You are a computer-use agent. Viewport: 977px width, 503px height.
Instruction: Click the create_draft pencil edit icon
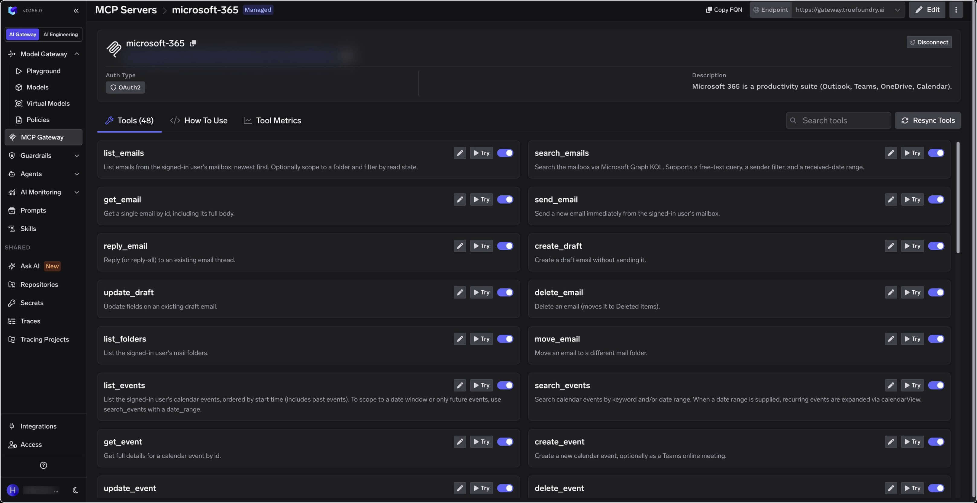(891, 246)
